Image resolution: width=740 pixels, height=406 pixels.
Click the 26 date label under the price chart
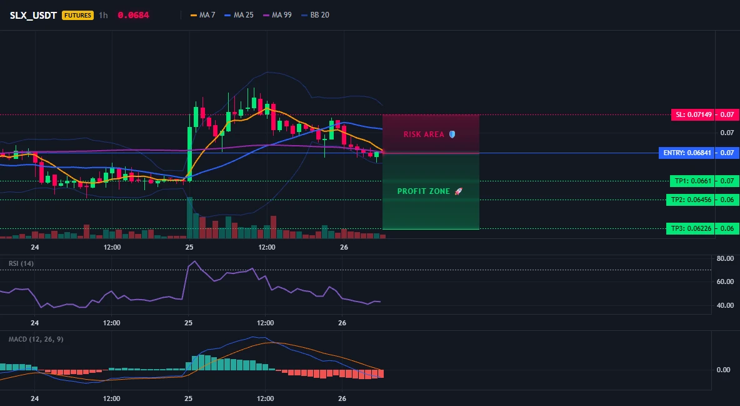(344, 247)
